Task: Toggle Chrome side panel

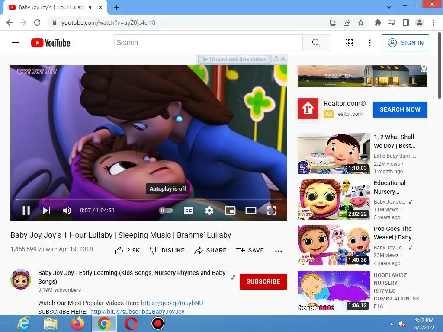Action: pyautogui.click(x=406, y=22)
